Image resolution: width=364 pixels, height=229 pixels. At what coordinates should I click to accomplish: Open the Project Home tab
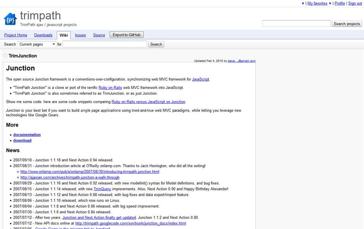[16, 35]
